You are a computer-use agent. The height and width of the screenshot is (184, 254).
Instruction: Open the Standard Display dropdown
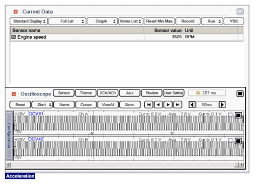click(x=29, y=21)
